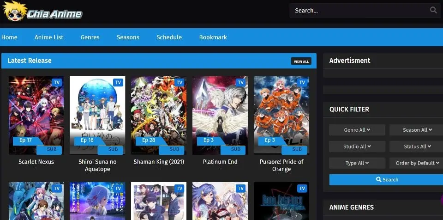Click the SUB badge on Puraore! Pride of Orange
Viewport: 443px width, 220px height.
[x=294, y=150]
